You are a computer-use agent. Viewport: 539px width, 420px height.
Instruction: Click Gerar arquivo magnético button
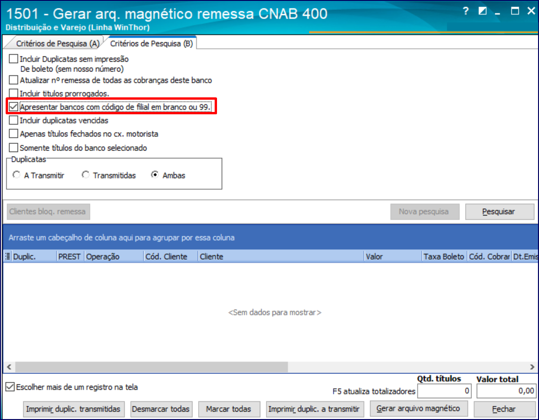click(418, 409)
